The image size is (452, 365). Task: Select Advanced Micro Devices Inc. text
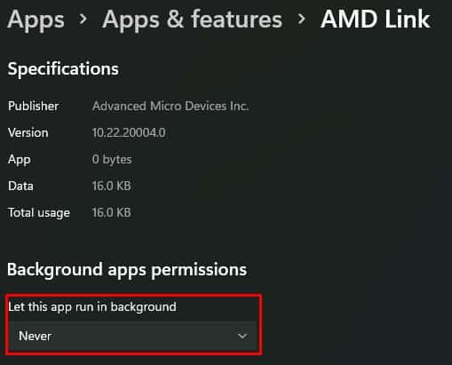click(x=170, y=106)
